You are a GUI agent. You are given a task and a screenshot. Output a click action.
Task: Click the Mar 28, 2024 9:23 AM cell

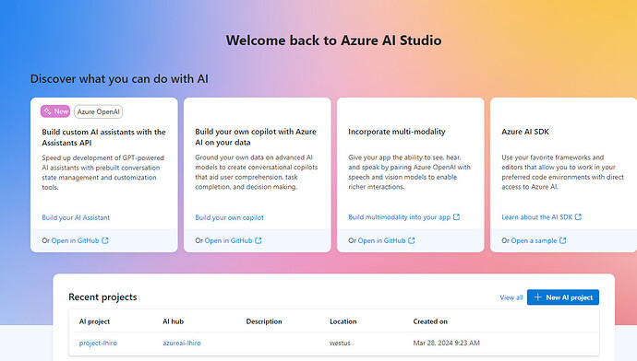447,344
